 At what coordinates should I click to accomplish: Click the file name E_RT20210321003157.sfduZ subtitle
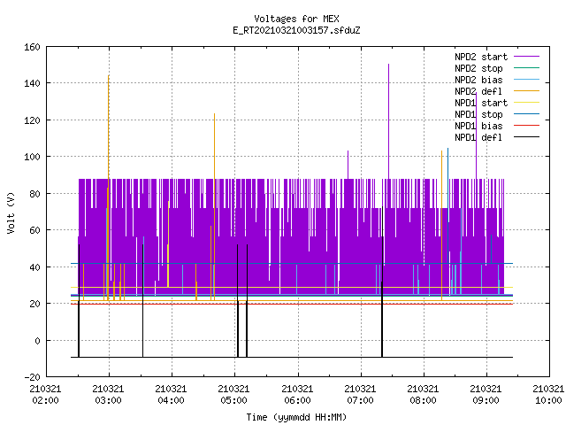[x=296, y=30]
